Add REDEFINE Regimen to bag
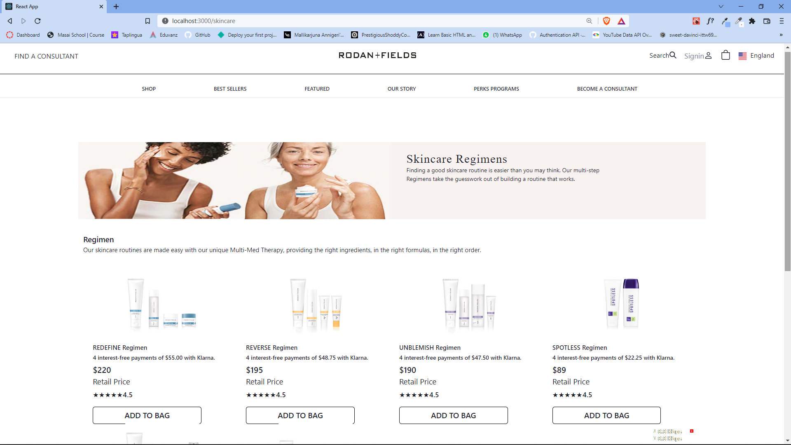This screenshot has height=445, width=791. pyautogui.click(x=147, y=415)
